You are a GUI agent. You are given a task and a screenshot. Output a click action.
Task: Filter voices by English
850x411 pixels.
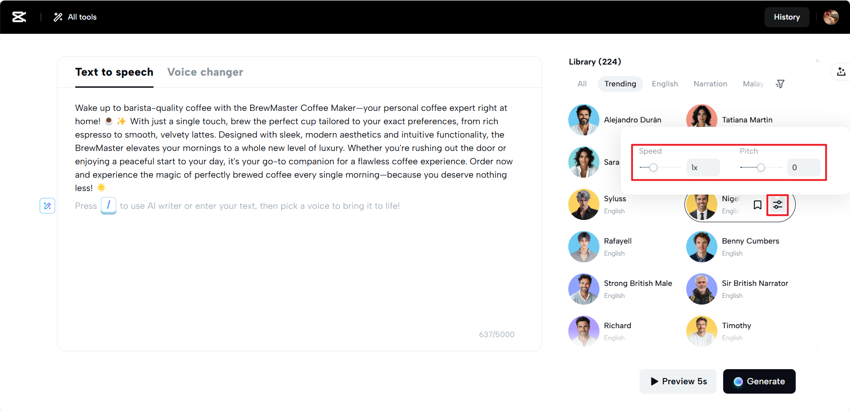pyautogui.click(x=665, y=84)
